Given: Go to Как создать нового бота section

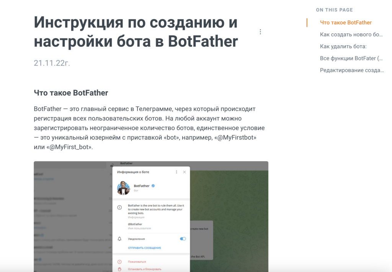Looking at the screenshot, I should [x=351, y=34].
